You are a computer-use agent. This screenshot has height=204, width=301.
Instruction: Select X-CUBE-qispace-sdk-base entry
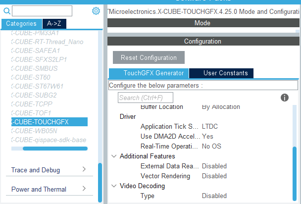point(49,140)
